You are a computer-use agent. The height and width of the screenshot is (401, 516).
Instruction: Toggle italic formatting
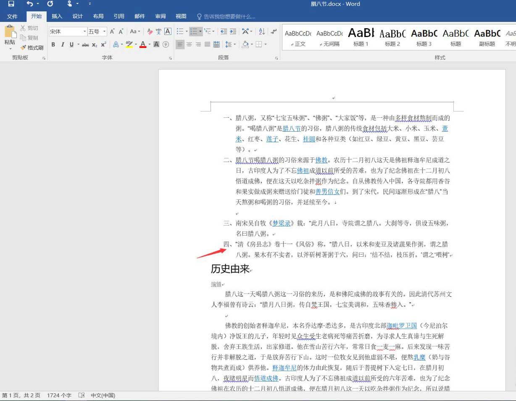click(x=63, y=44)
